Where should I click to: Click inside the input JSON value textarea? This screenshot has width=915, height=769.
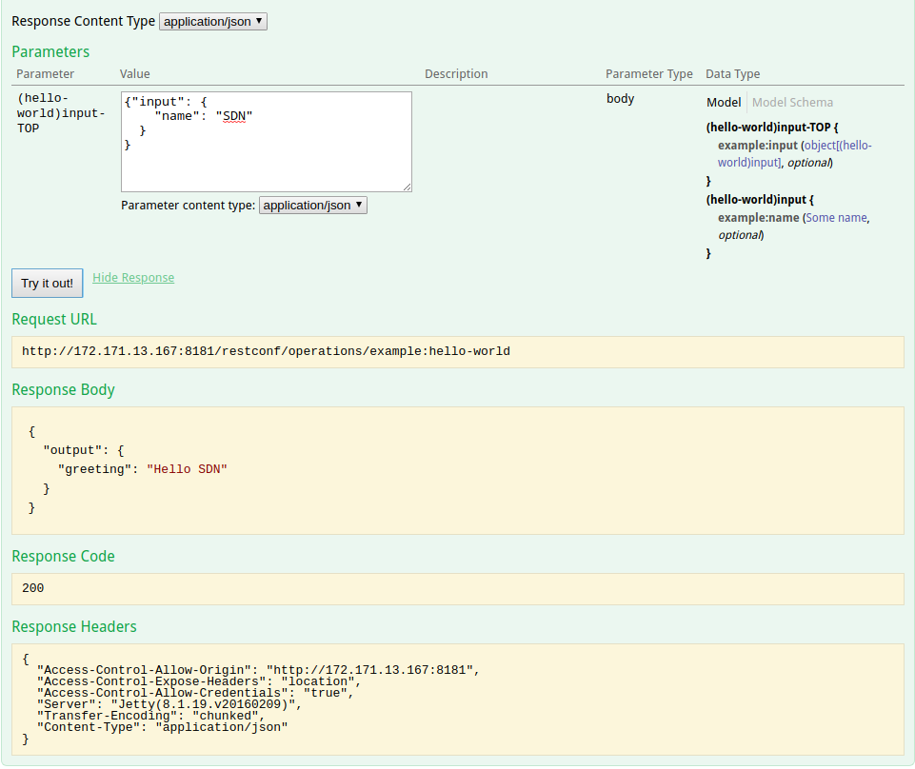click(266, 142)
